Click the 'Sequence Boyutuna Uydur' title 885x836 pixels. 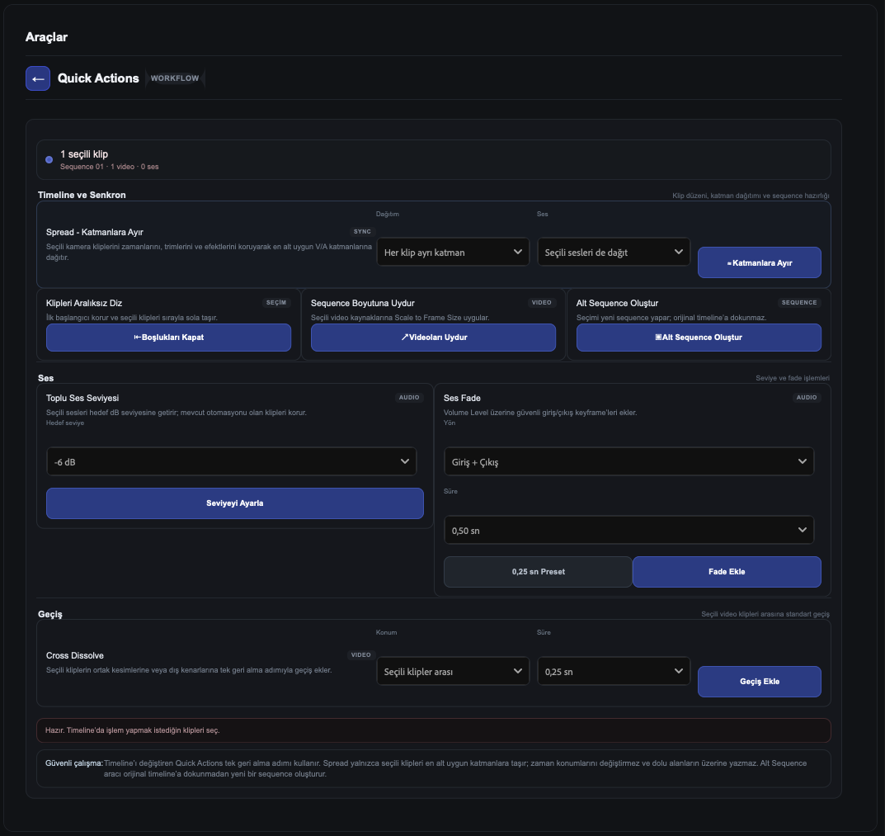362,304
